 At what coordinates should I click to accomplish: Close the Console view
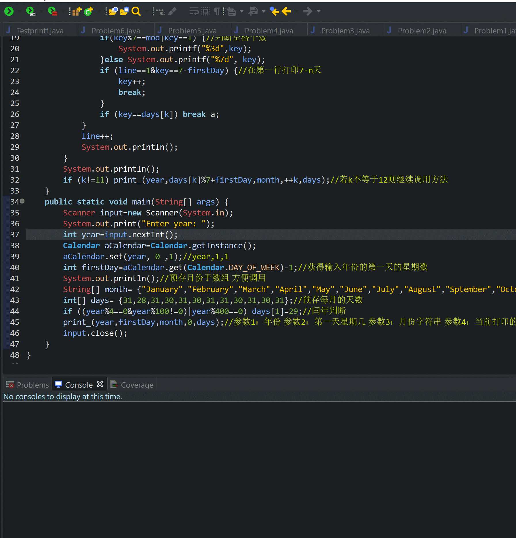(100, 384)
